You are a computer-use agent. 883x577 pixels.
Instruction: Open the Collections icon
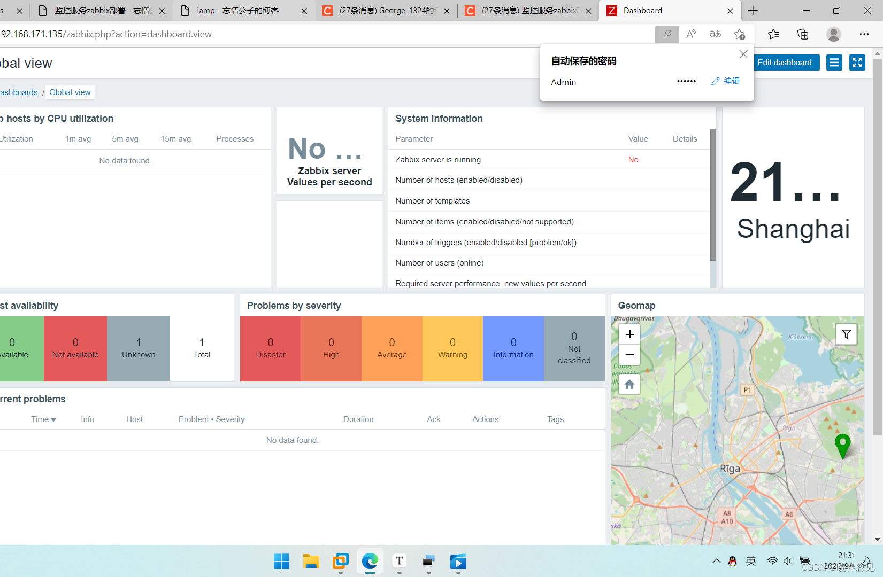[x=803, y=34]
